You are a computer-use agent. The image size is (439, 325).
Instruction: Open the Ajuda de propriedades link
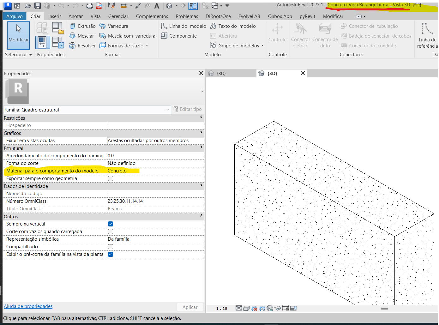(28, 306)
